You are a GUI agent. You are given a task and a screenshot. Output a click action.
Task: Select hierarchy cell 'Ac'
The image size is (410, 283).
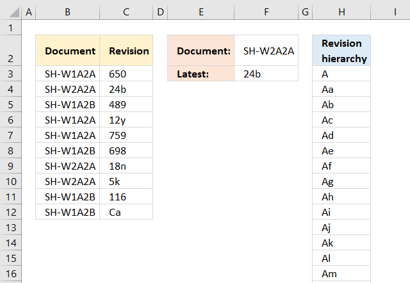[x=341, y=120]
